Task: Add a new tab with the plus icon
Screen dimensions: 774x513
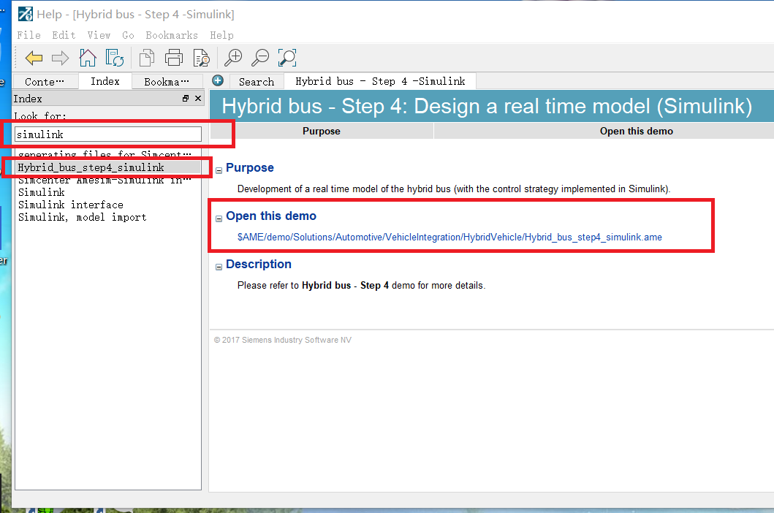Action: tap(218, 80)
